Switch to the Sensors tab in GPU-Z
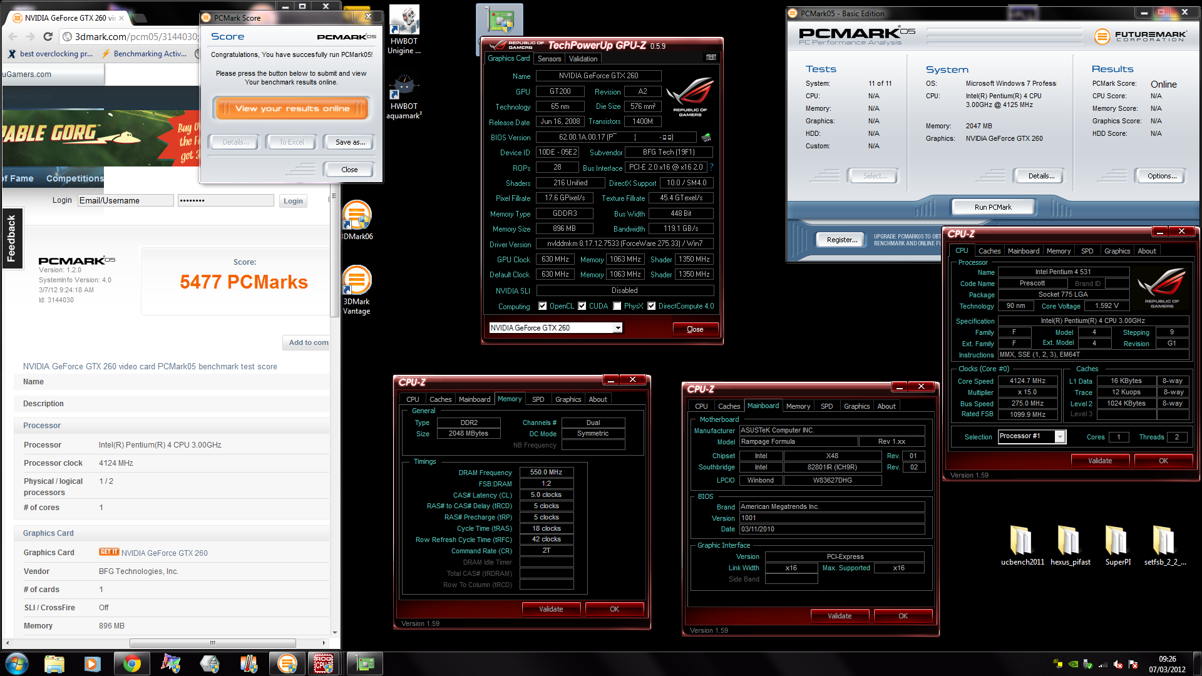This screenshot has width=1202, height=676. tap(549, 59)
